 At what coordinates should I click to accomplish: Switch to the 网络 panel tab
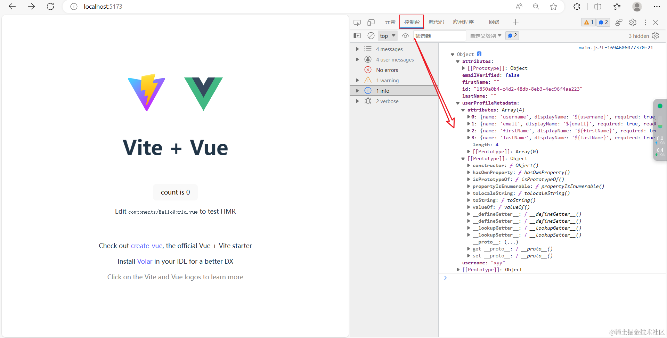(494, 22)
